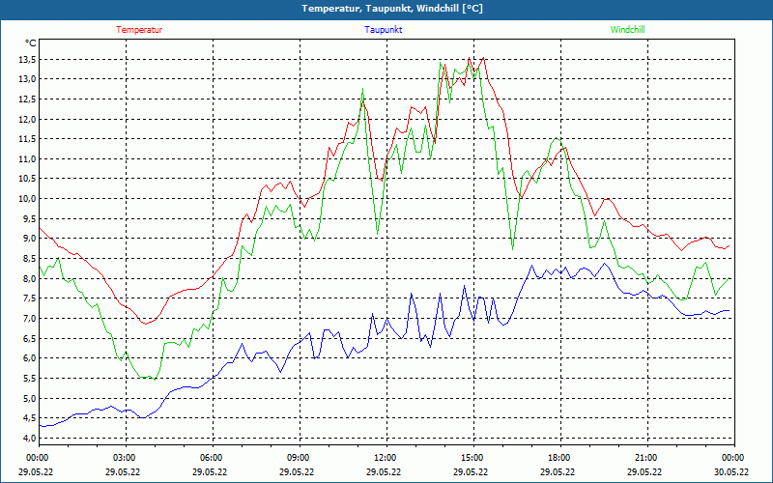Click the °C unit label

(31, 43)
